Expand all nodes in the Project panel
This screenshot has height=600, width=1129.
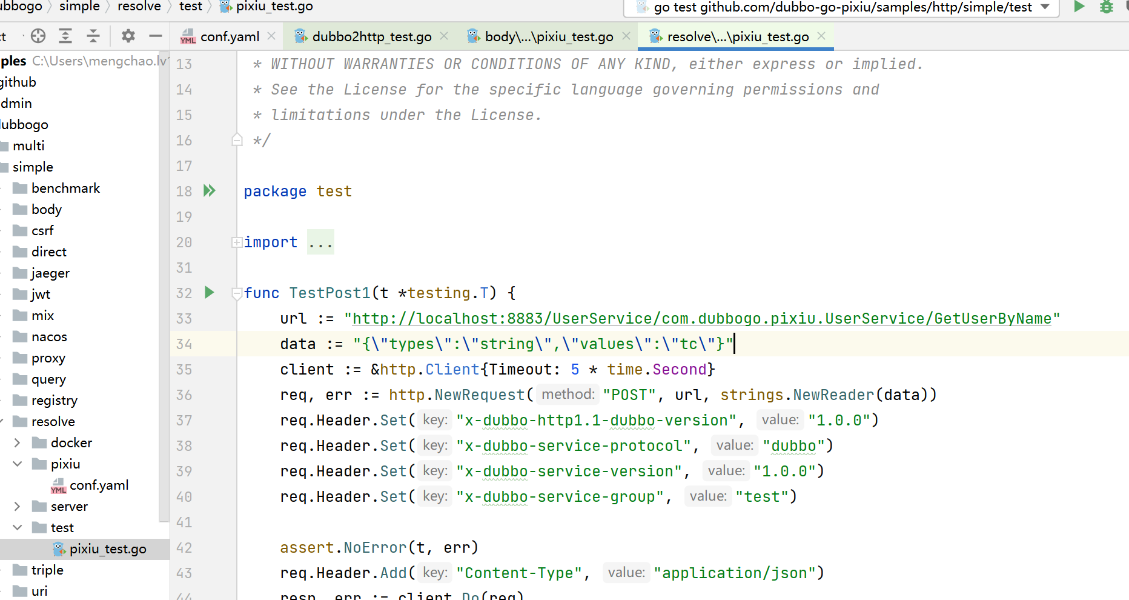(65, 36)
